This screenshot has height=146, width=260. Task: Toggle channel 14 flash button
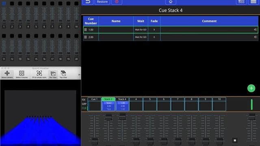pos(28,36)
